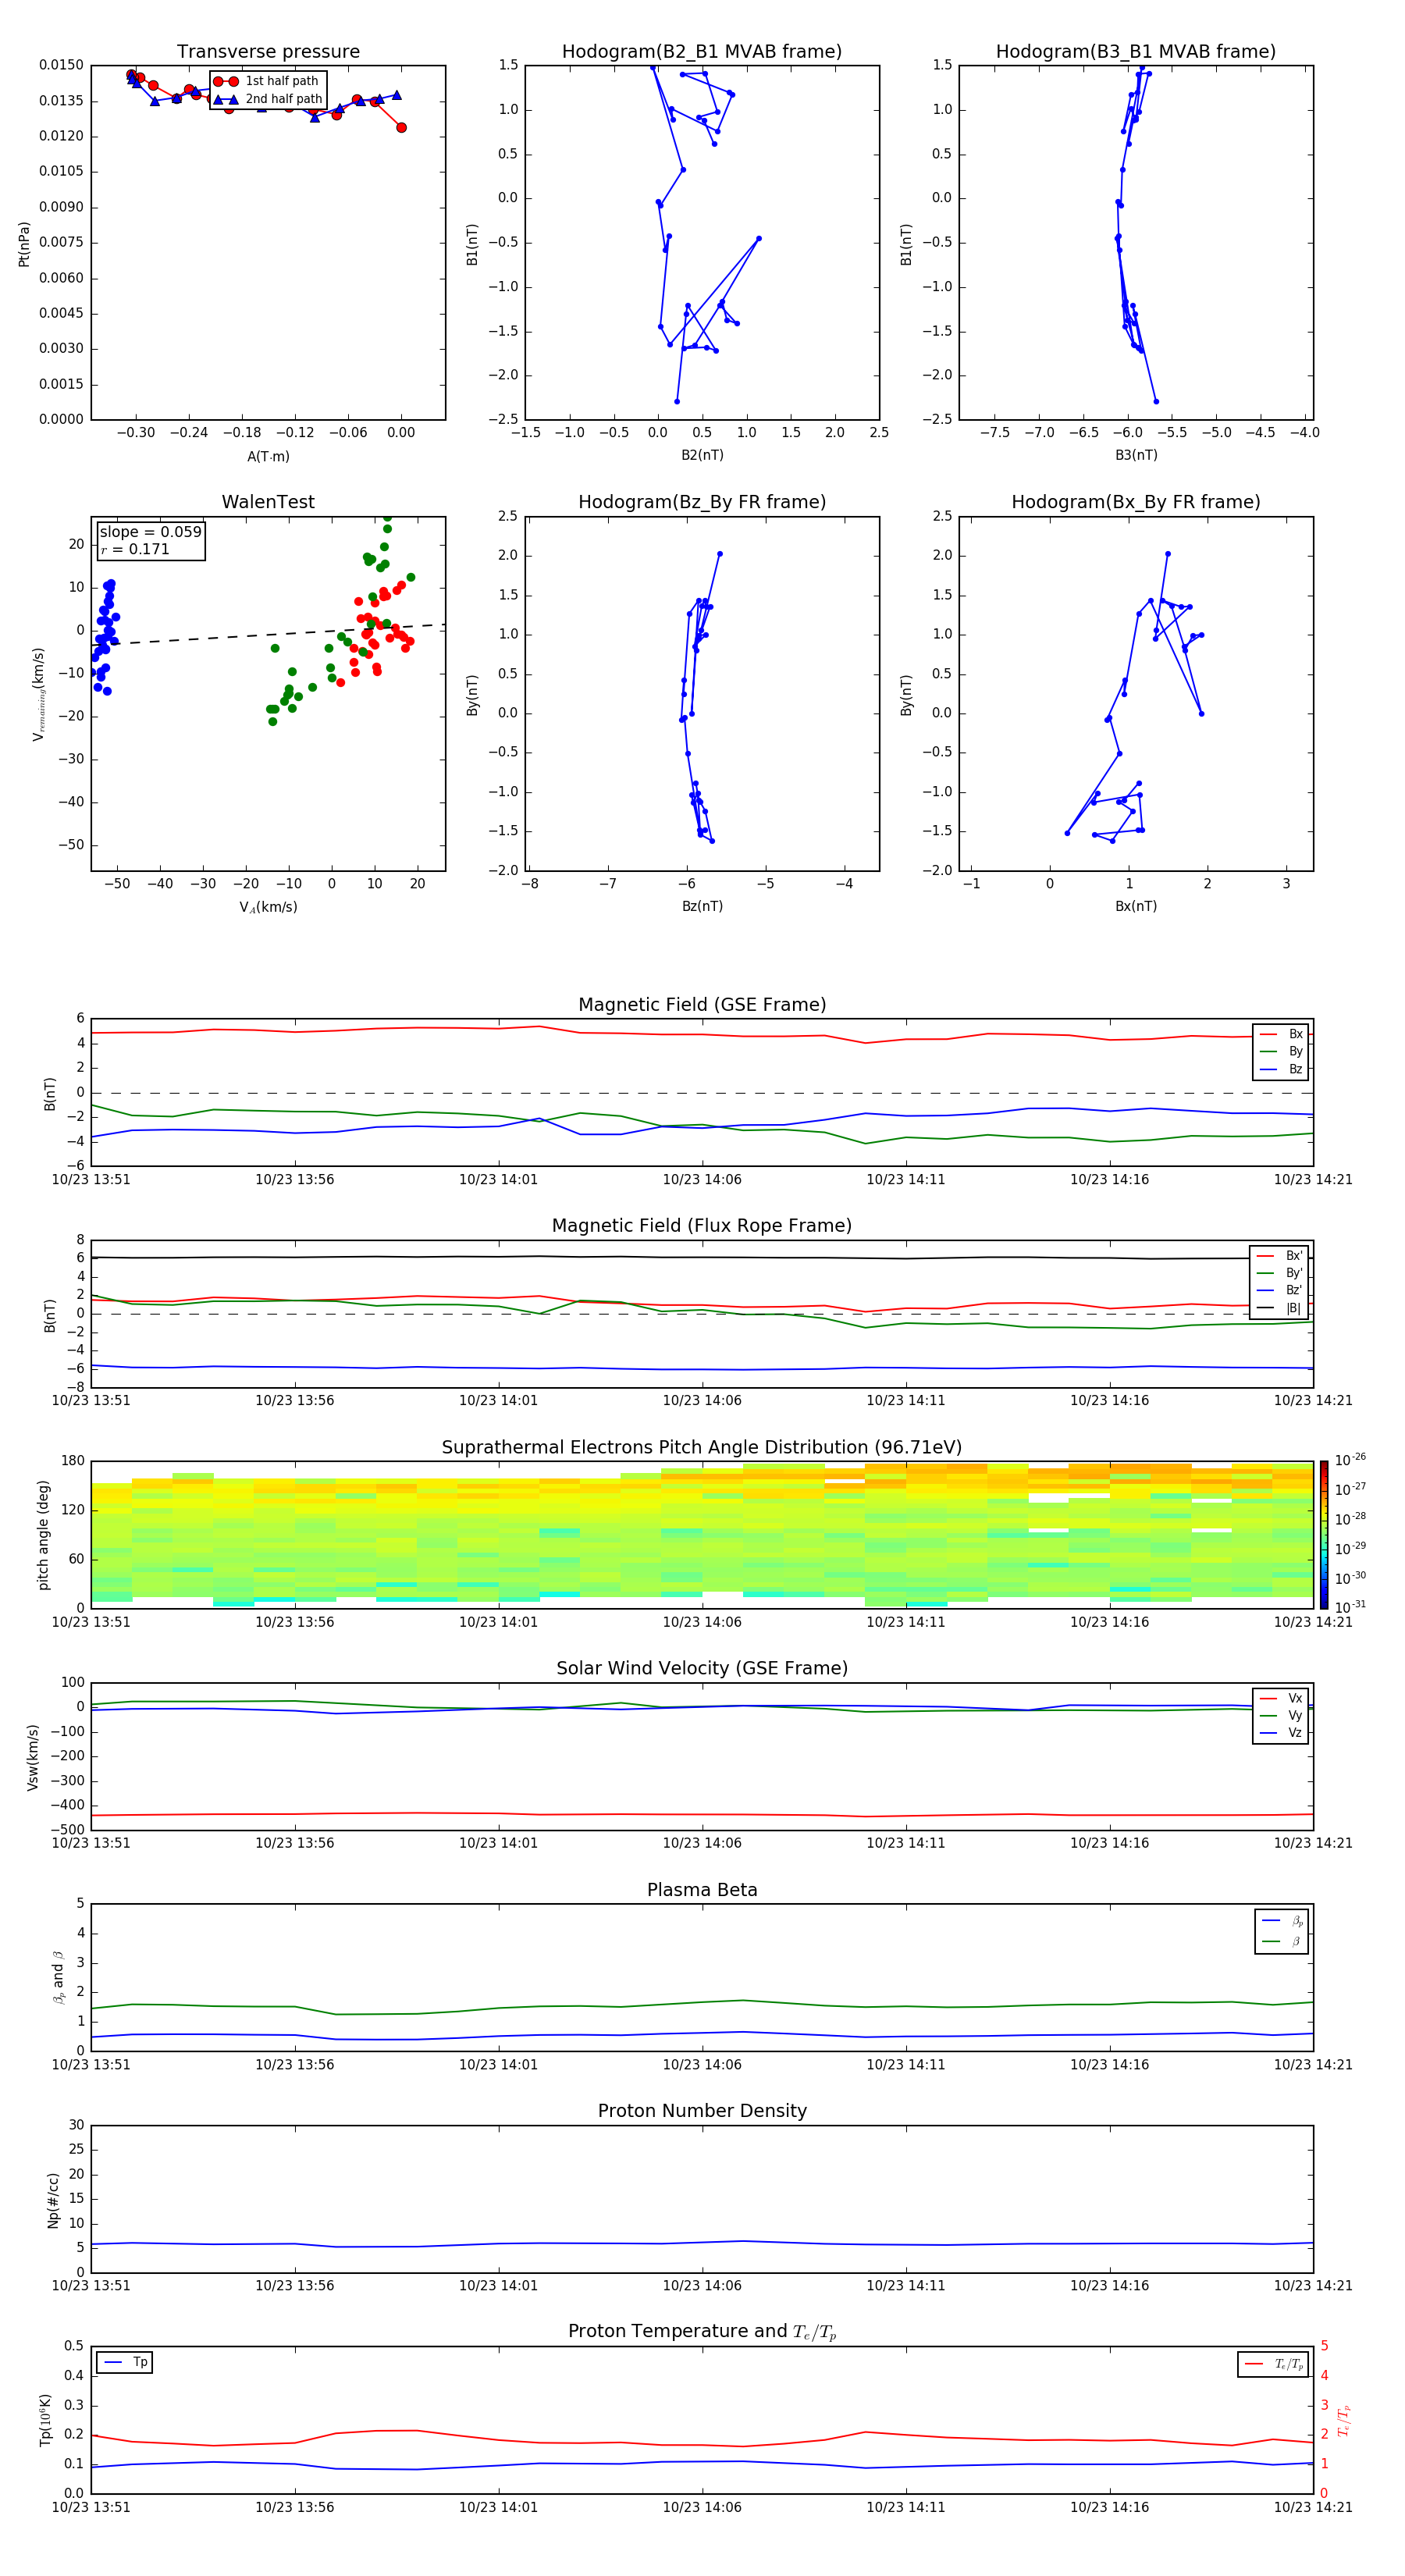Click the "βp and β" y-axis label
This screenshot has width=1405, height=2576.
[x=58, y=1977]
